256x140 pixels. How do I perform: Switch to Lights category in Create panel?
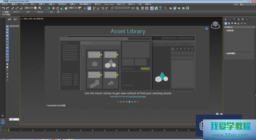(x=232, y=23)
